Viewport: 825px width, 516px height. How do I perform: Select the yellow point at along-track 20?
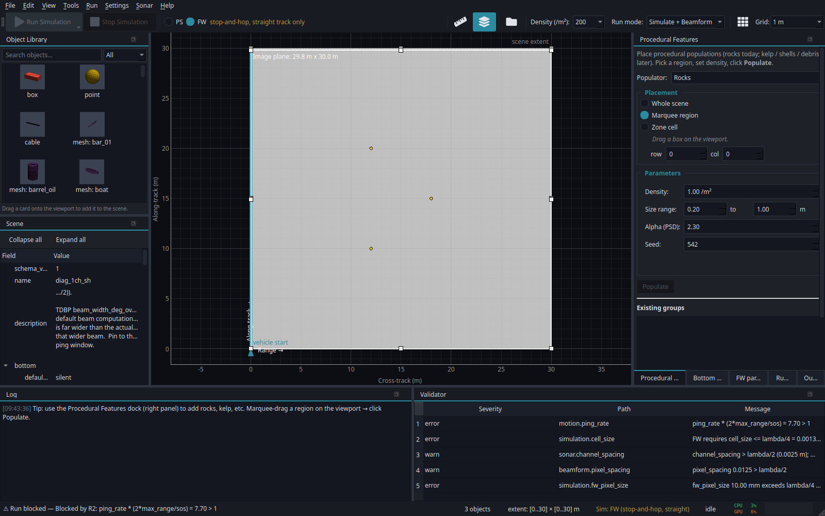371,149
